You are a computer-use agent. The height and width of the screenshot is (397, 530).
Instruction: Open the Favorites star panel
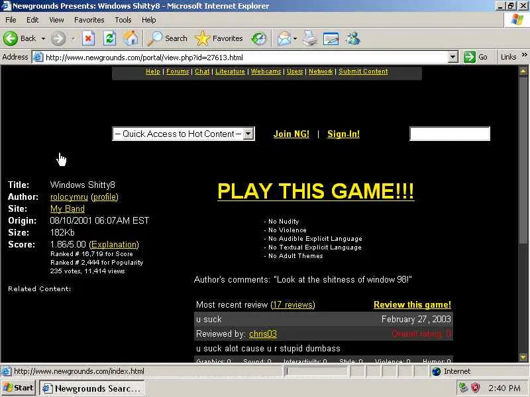(219, 38)
